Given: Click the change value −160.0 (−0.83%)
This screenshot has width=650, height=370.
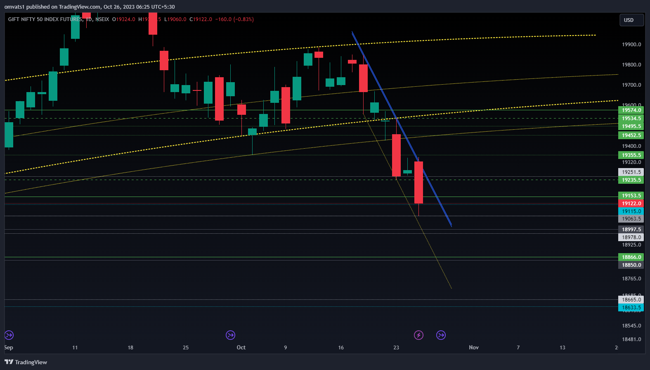Looking at the screenshot, I should [234, 19].
